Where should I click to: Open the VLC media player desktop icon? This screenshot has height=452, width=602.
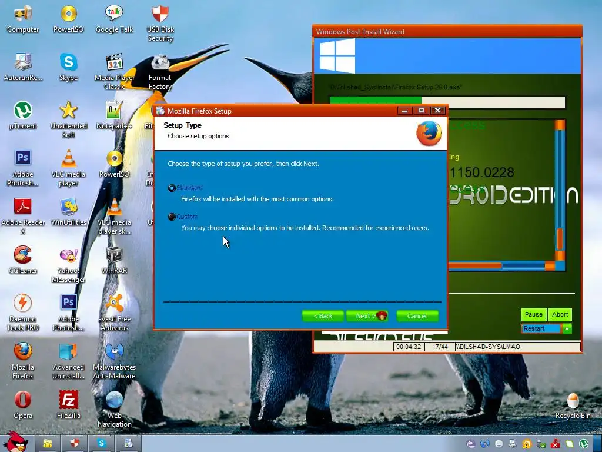pos(68,168)
